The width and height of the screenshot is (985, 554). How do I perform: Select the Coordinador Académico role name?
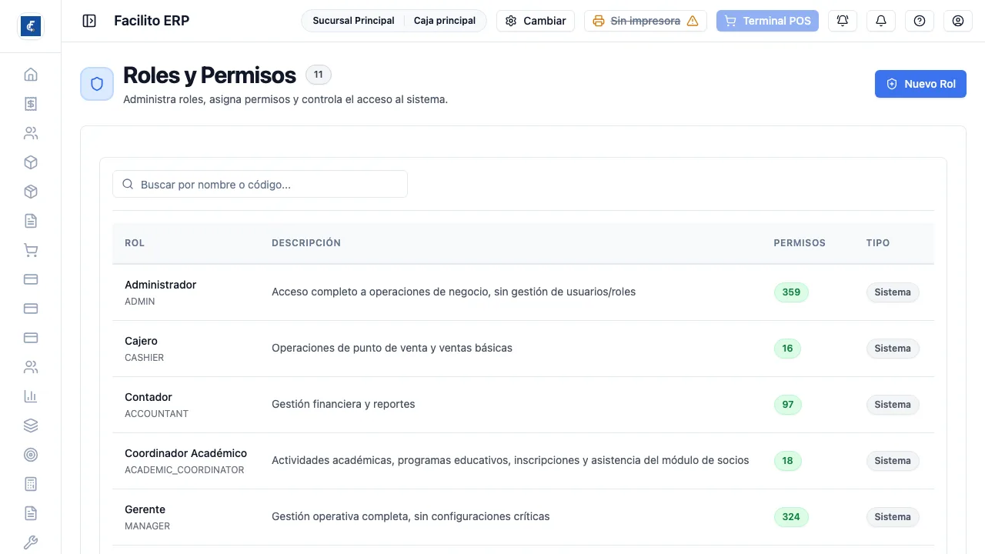tap(185, 453)
